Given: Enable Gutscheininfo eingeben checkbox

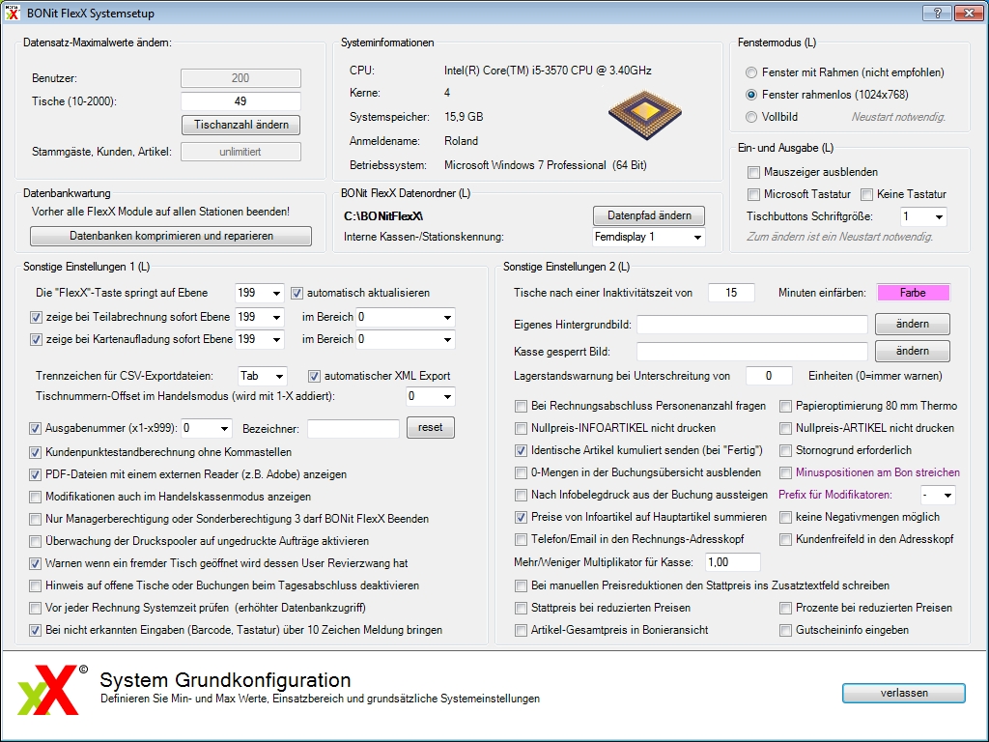Looking at the screenshot, I should [785, 630].
